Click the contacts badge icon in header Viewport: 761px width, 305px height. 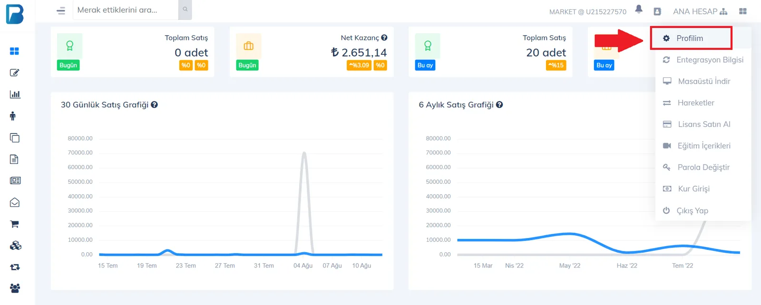click(x=657, y=11)
